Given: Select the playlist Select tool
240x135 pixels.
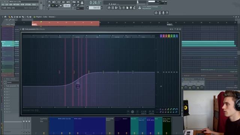Looking at the screenshot, I should click(x=25, y=17).
